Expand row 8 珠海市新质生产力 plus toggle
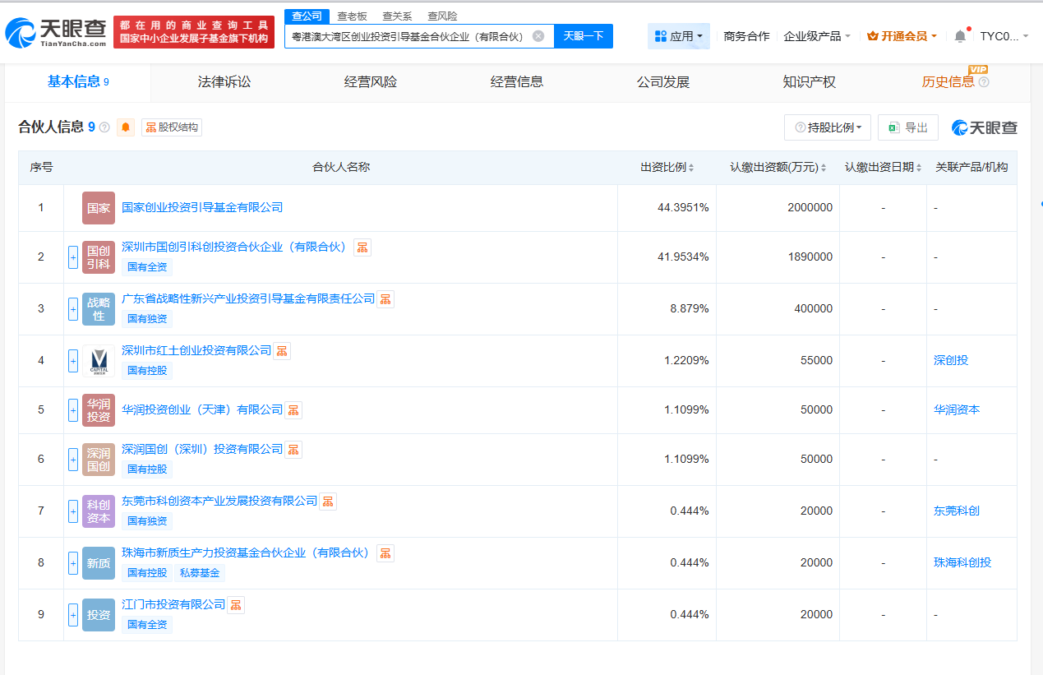Image resolution: width=1043 pixels, height=675 pixels. pos(73,563)
